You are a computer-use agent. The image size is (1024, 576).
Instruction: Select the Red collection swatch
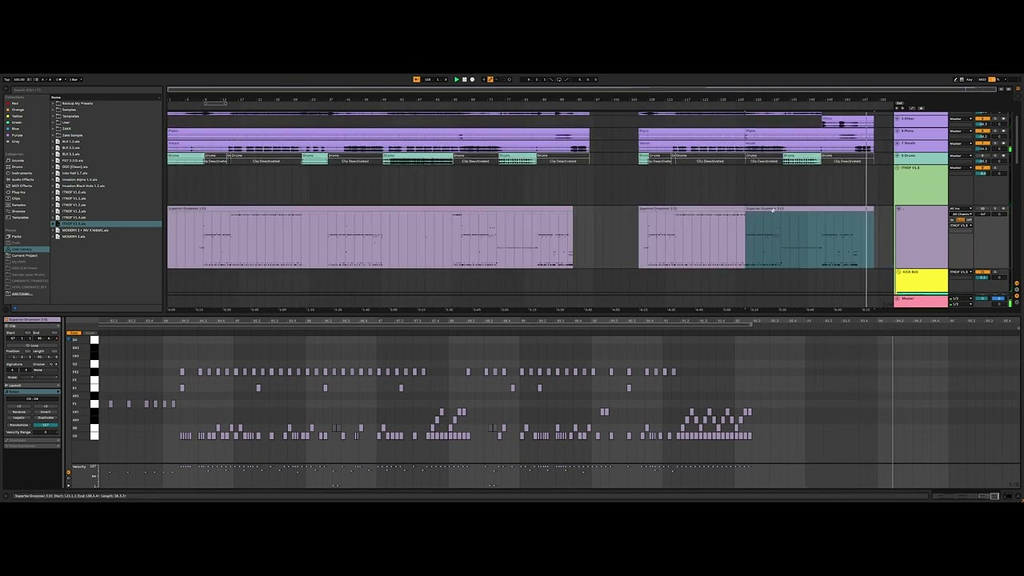tap(8, 103)
